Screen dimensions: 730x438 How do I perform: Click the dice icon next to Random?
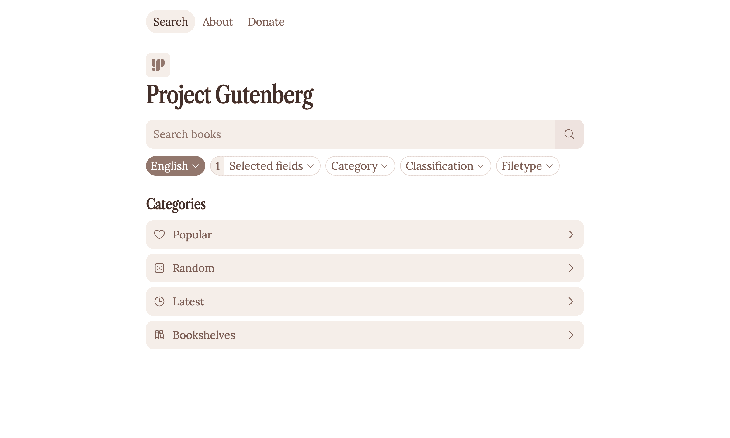pyautogui.click(x=160, y=267)
